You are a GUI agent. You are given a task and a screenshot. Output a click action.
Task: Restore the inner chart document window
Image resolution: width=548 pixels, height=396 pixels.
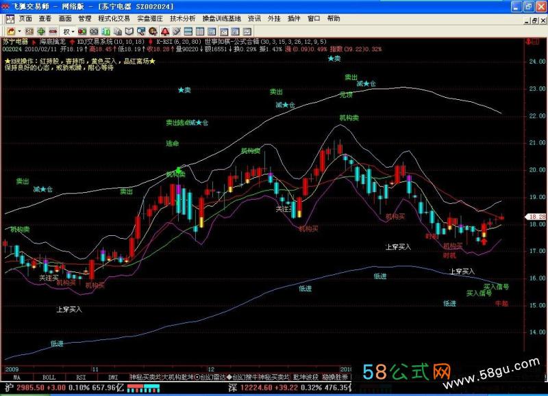coord(535,21)
